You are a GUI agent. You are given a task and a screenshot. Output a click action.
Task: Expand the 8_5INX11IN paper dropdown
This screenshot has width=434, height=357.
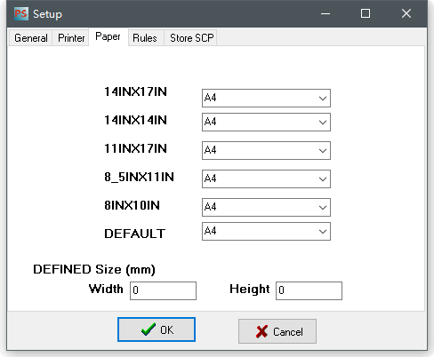click(266, 178)
